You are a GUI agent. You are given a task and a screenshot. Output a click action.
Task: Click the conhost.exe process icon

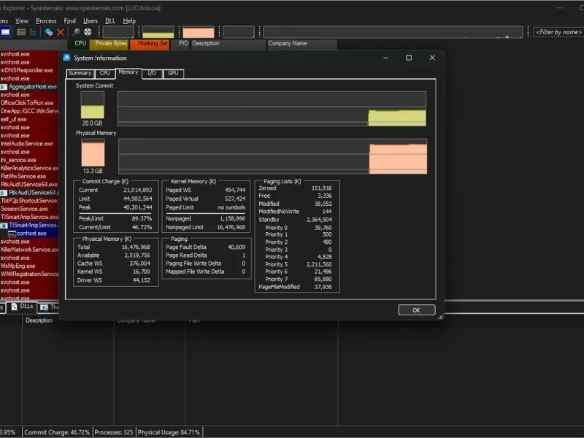tap(12, 234)
